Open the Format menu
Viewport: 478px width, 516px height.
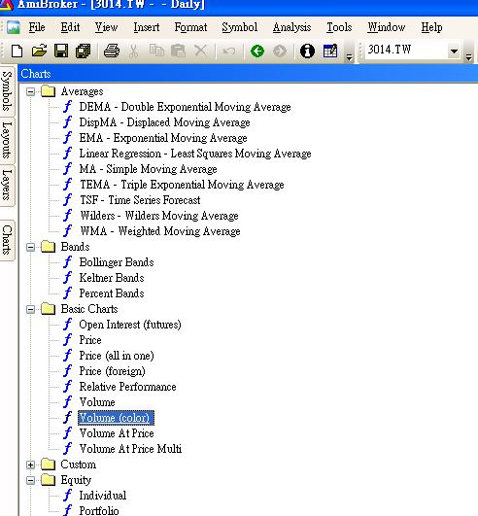point(190,27)
